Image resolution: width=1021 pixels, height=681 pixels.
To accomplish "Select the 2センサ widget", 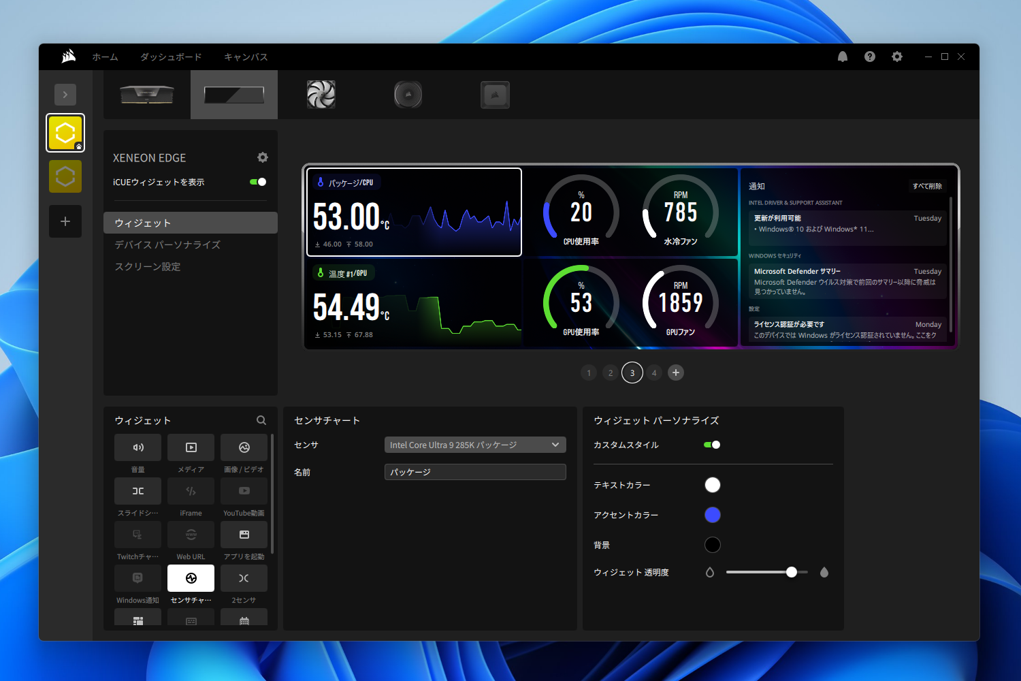I will [244, 577].
